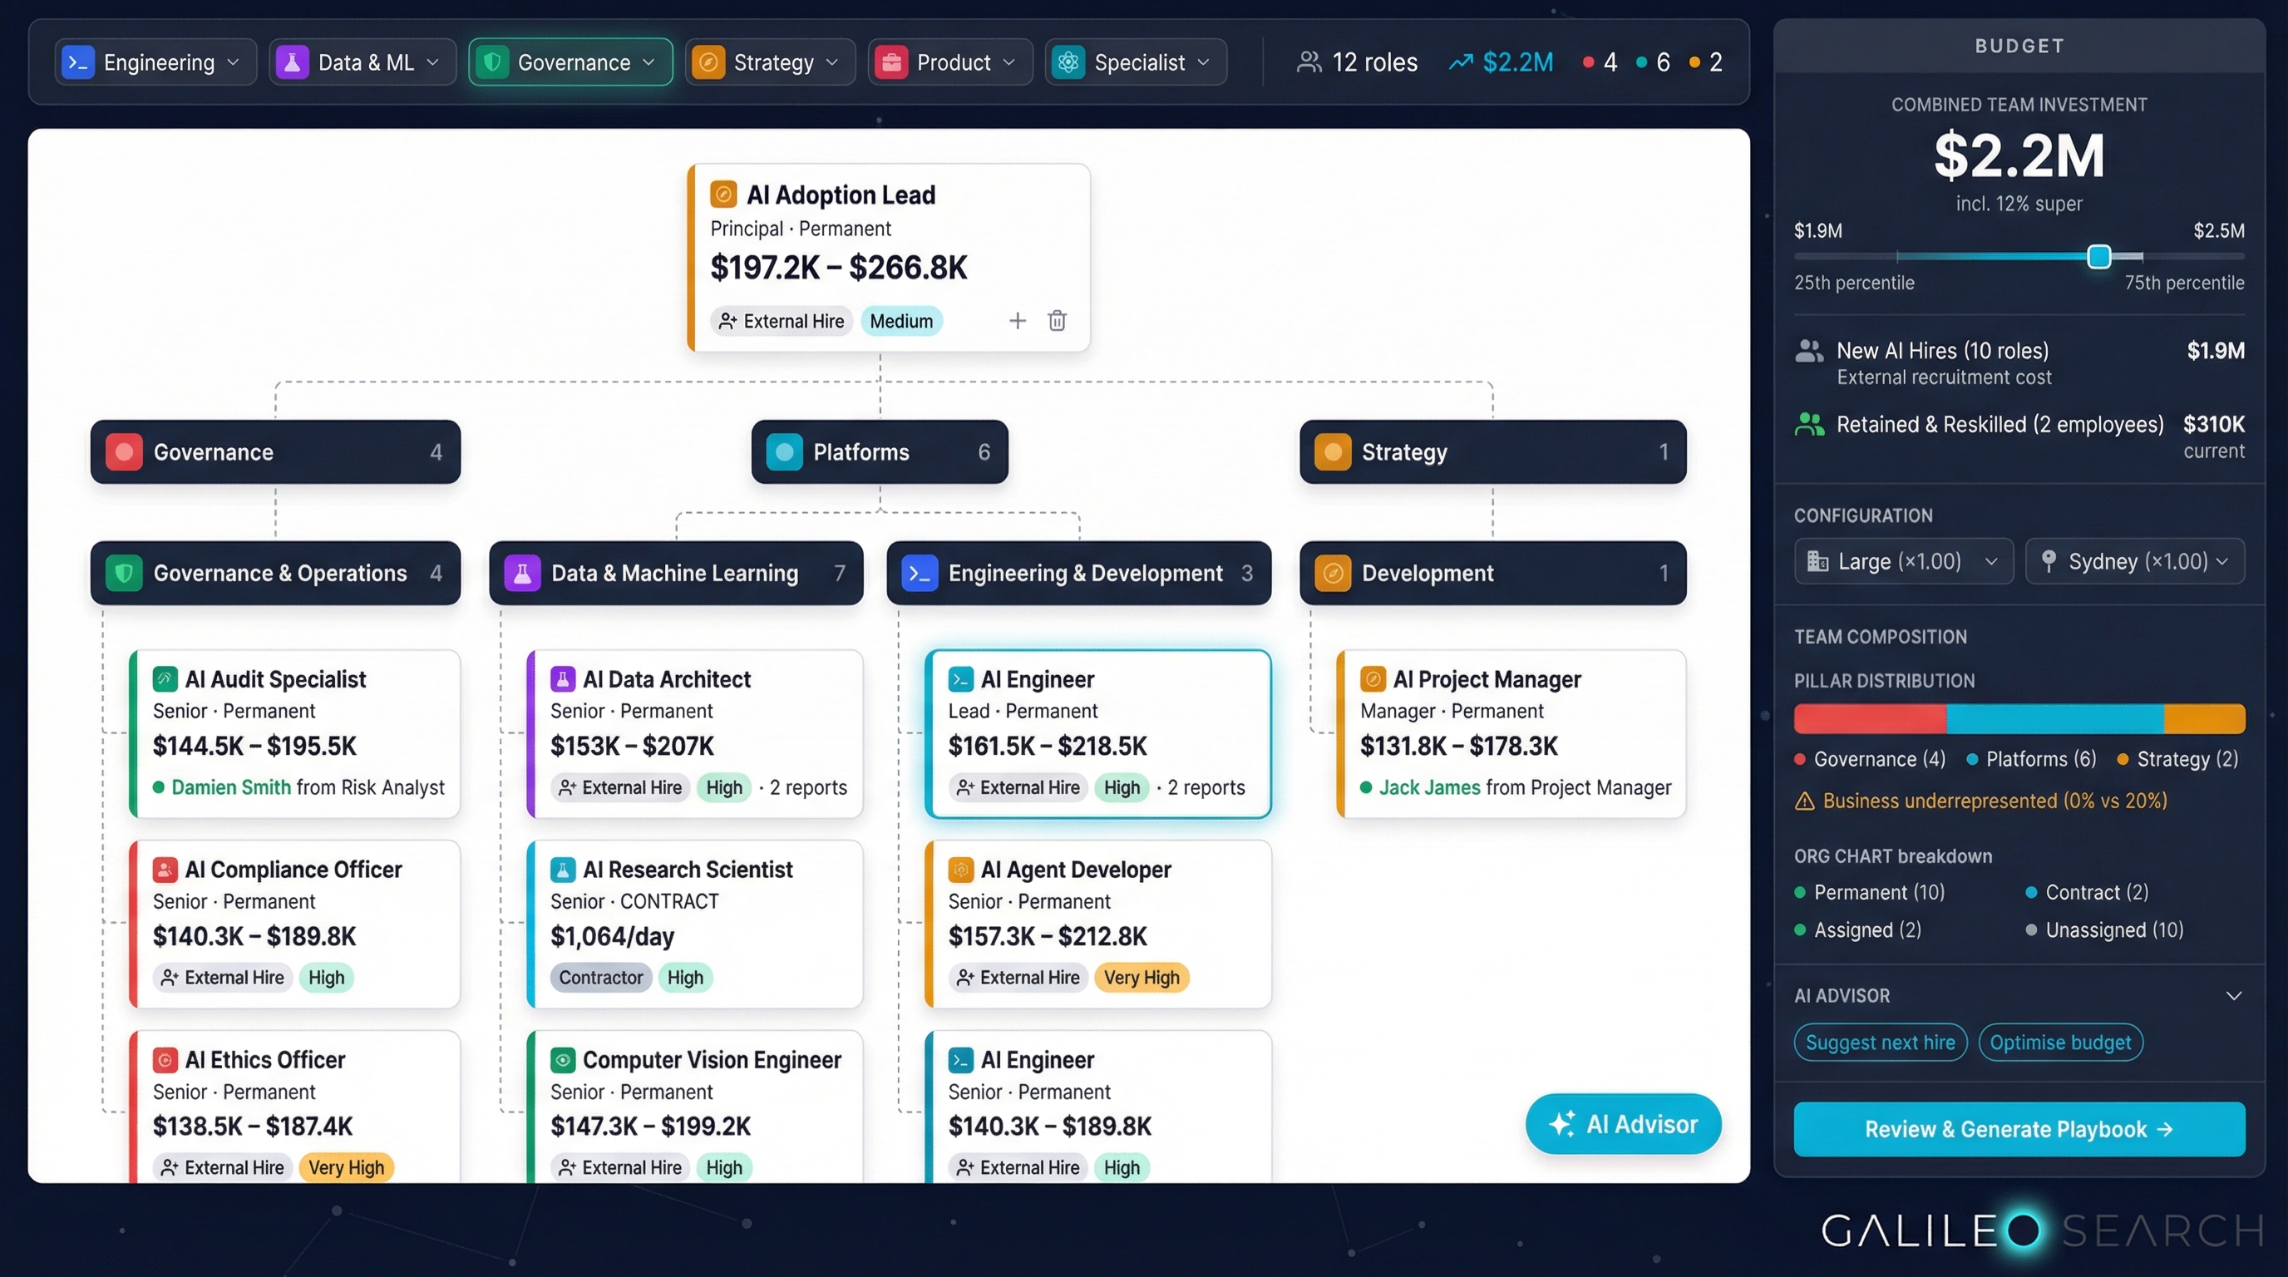Open the Sydney (×1.00) location dropdown
The width and height of the screenshot is (2288, 1277).
pyautogui.click(x=2135, y=561)
